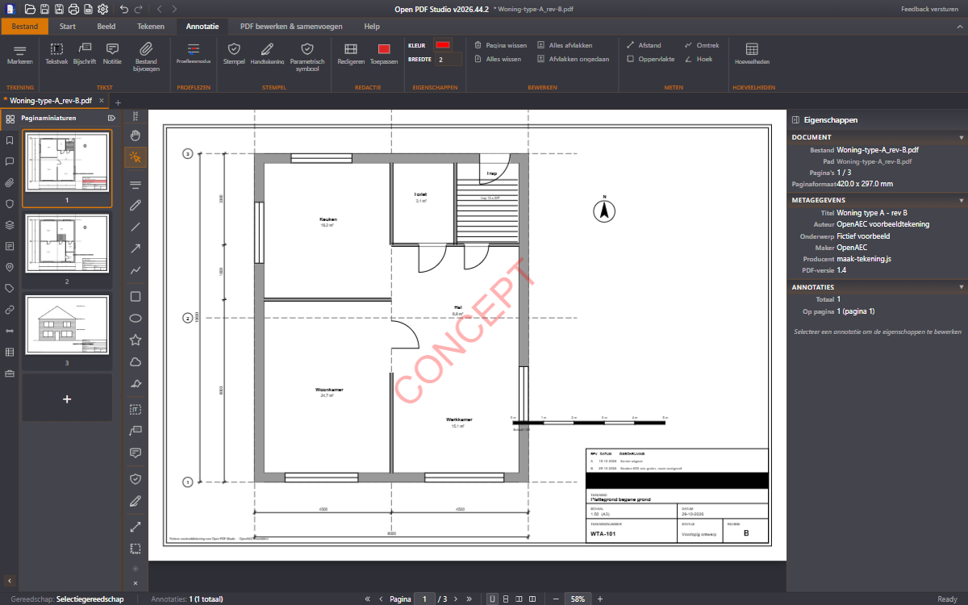Viewport: 968px width, 605px height.
Task: Click Feedback versturen link
Action: pos(930,9)
